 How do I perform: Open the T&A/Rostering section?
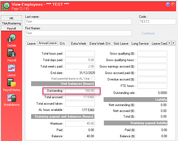point(11,23)
